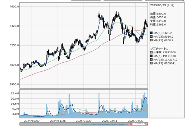Click the right red arrow range handle
187x128 pixels.
click(147, 124)
